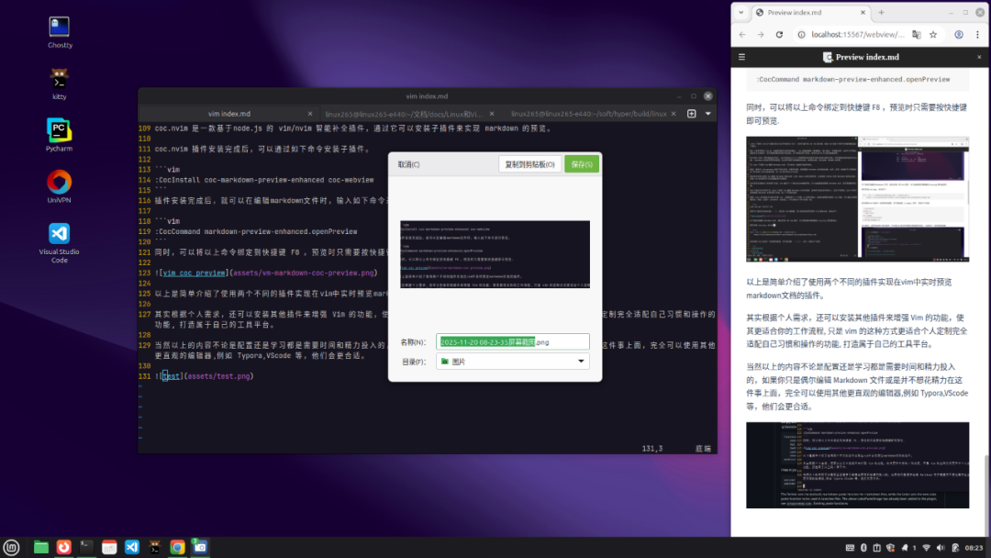The image size is (991, 558).
Task: Open the file manager in taskbar
Action: point(41,547)
